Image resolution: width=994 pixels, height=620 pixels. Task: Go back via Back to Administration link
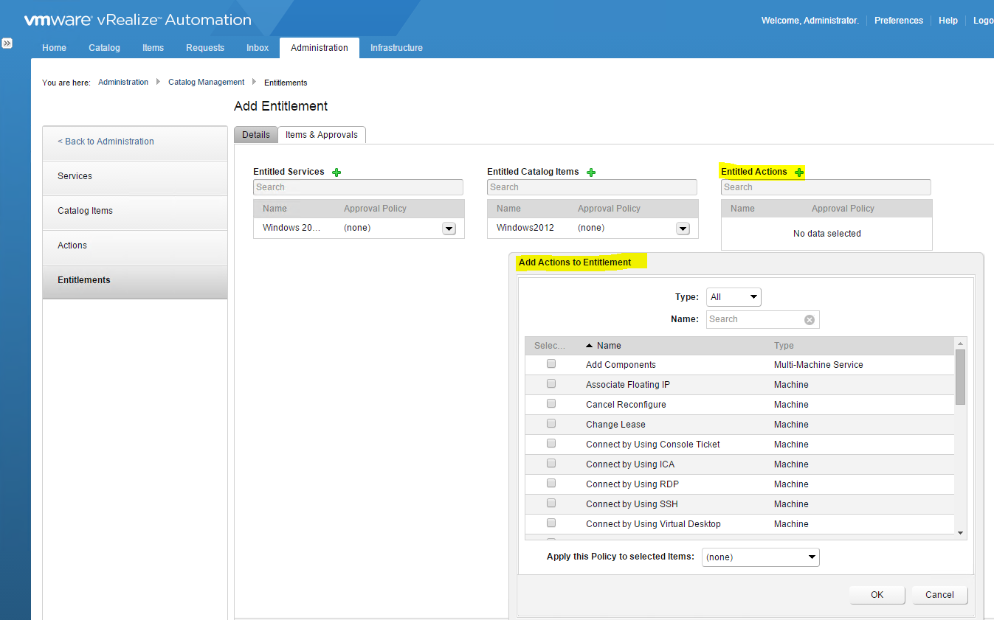[x=106, y=142]
